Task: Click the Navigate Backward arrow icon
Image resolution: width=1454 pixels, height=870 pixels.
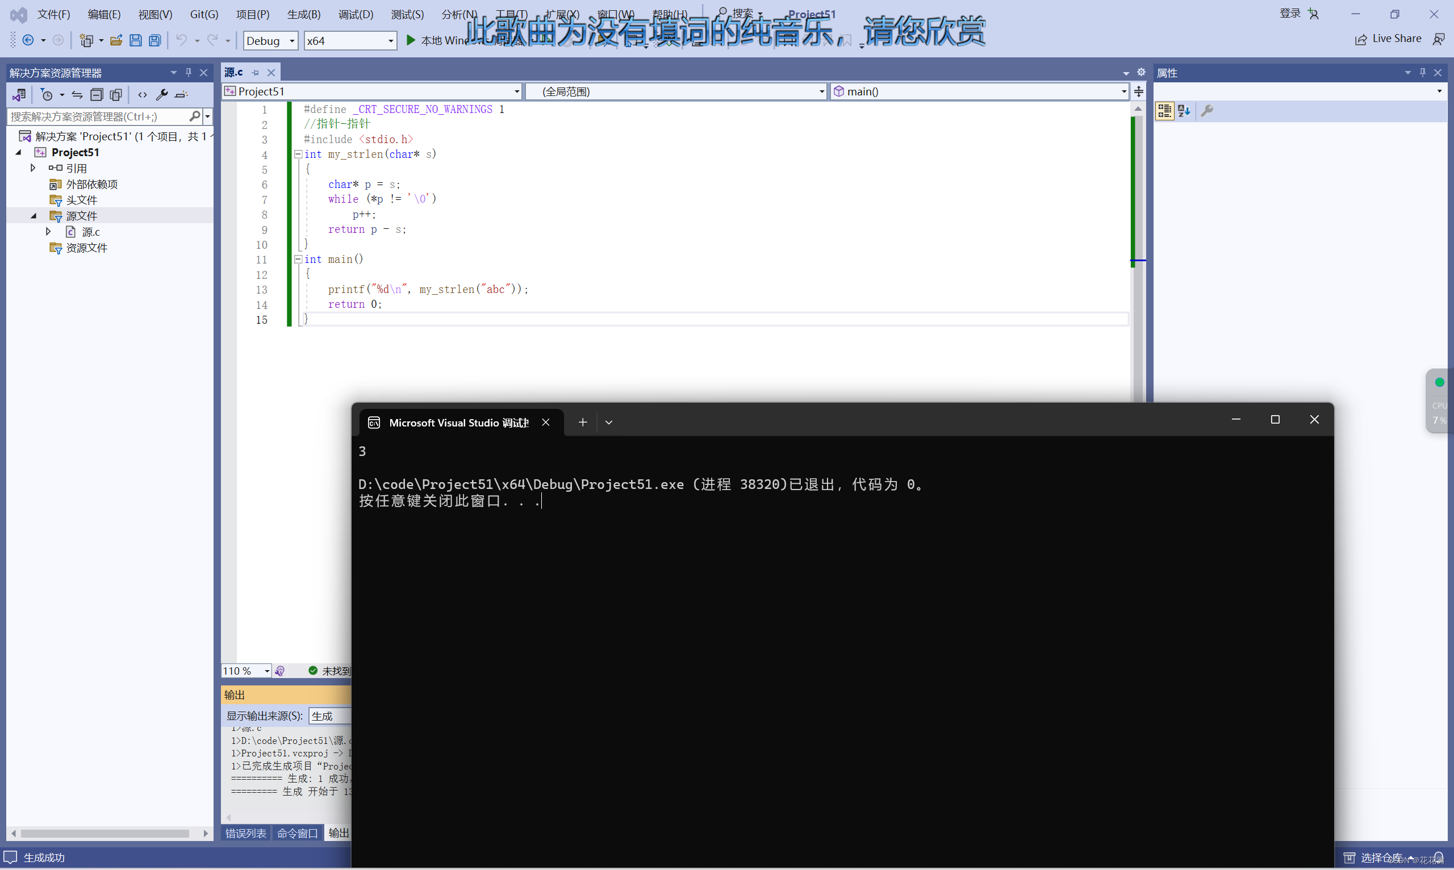Action: 28,40
